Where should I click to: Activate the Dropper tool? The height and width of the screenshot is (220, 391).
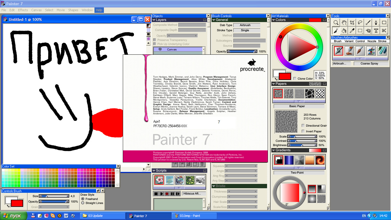coord(352,31)
